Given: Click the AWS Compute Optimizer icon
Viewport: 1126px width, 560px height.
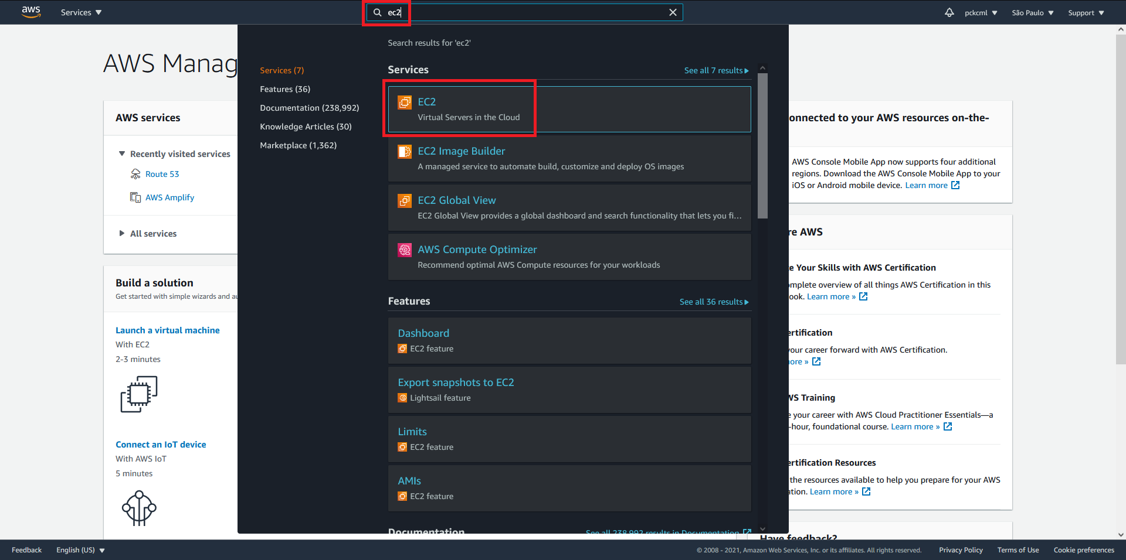Looking at the screenshot, I should 405,250.
